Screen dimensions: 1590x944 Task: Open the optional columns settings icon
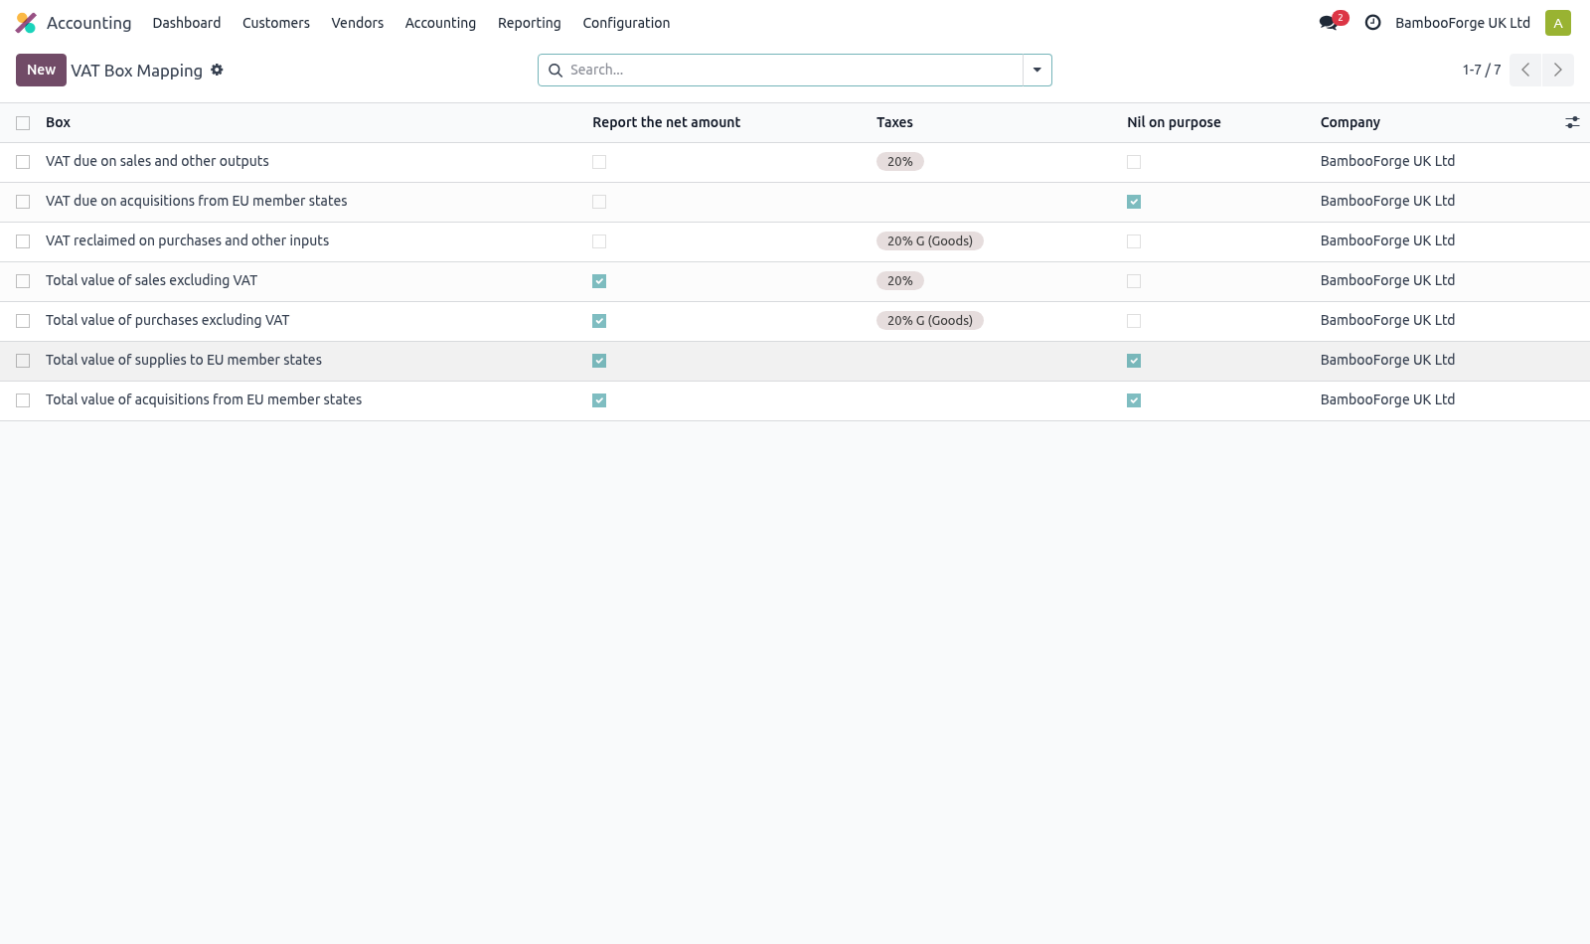pyautogui.click(x=1572, y=122)
